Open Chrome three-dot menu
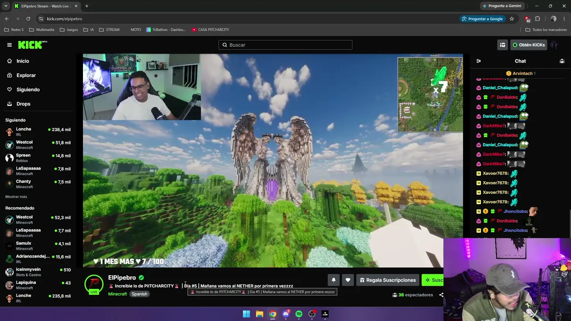This screenshot has width=571, height=321. (565, 19)
